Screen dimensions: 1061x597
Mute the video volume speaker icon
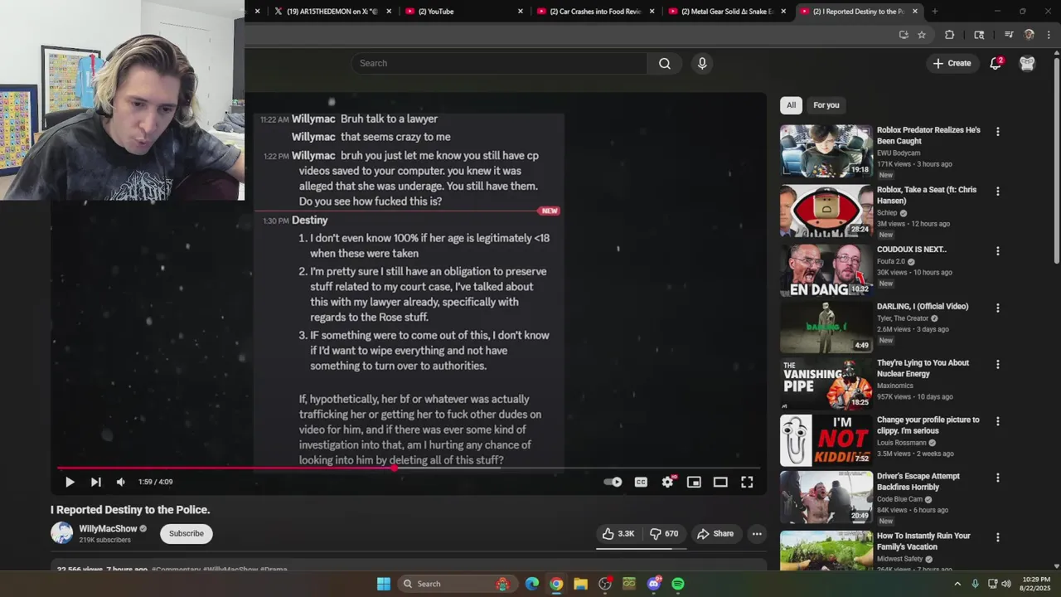[x=121, y=482]
